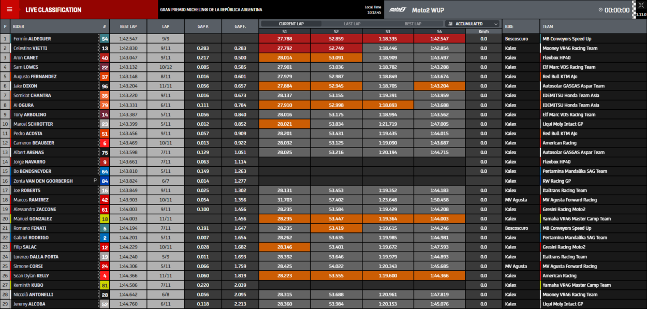This screenshot has height=309, width=647.
Task: Select rider Pedro Acosta
Action: tap(28, 134)
